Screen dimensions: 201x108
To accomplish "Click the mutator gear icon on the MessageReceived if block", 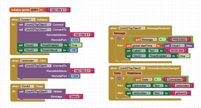I will (x=119, y=38).
